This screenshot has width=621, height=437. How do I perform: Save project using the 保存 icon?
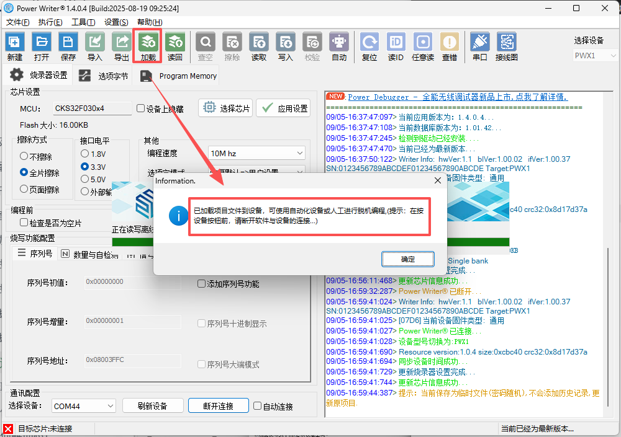pos(68,46)
